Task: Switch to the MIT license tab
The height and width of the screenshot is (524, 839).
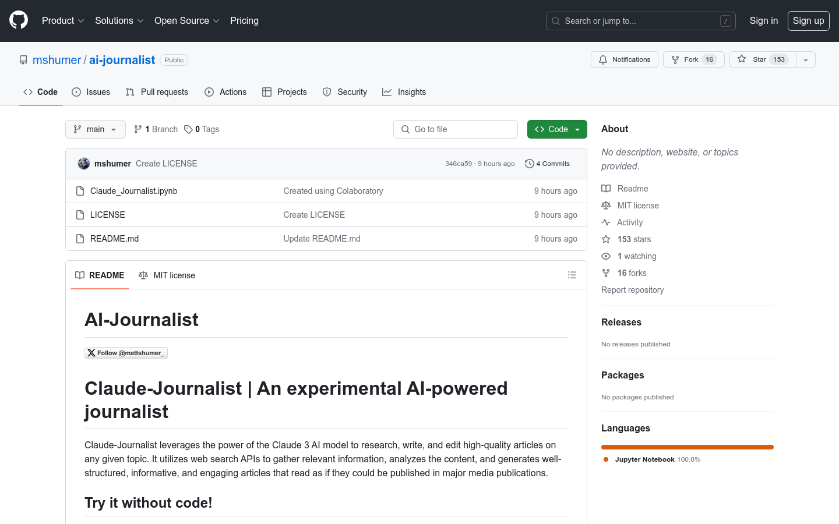Action: [x=167, y=275]
